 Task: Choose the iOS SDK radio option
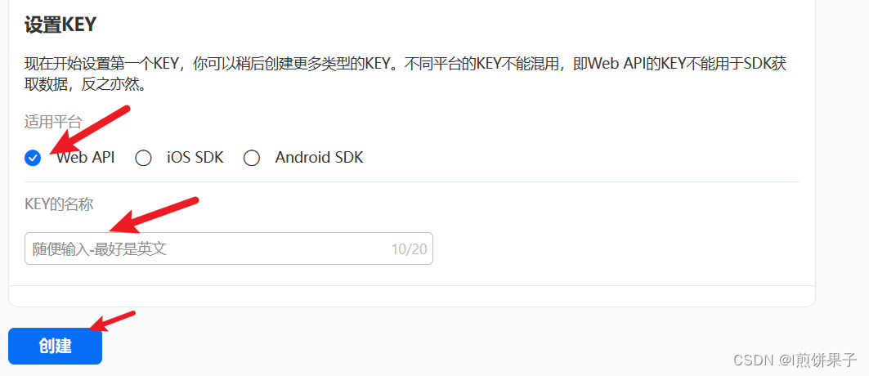tap(144, 159)
